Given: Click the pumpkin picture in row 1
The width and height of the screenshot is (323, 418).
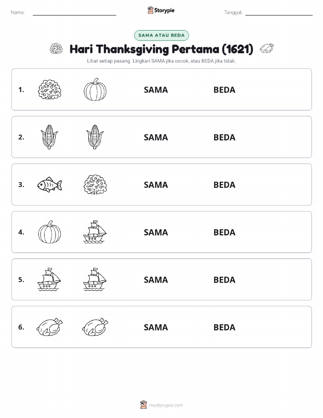Looking at the screenshot, I should click(95, 89).
